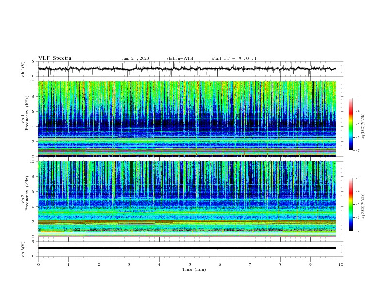The width and height of the screenshot is (384, 297).
Task: Click the ch.1 color bar log(PSD) label
Action: (x=363, y=126)
